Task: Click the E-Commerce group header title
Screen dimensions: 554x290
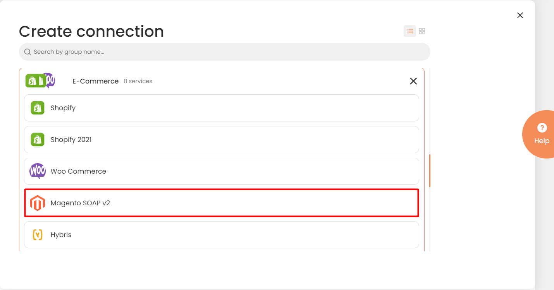Action: click(95, 81)
